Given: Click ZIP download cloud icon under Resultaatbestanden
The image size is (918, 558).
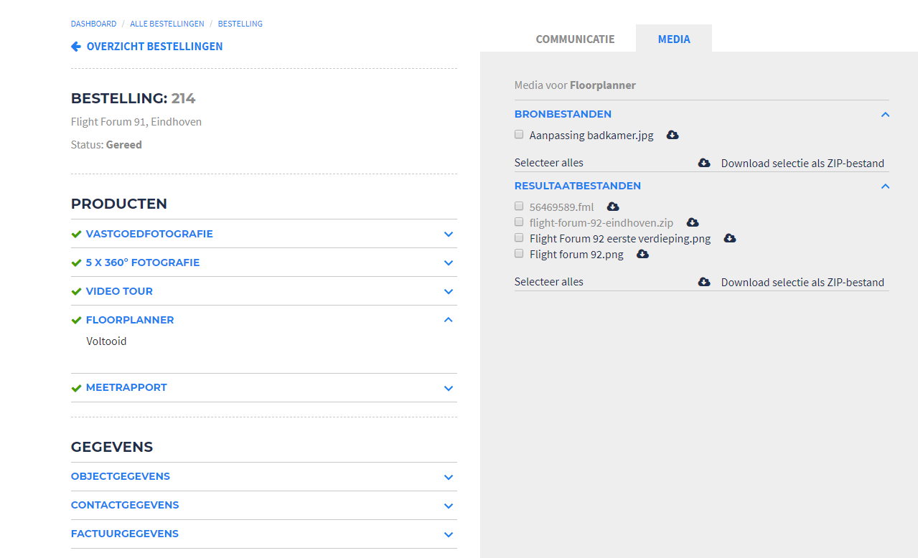Looking at the screenshot, I should (704, 282).
